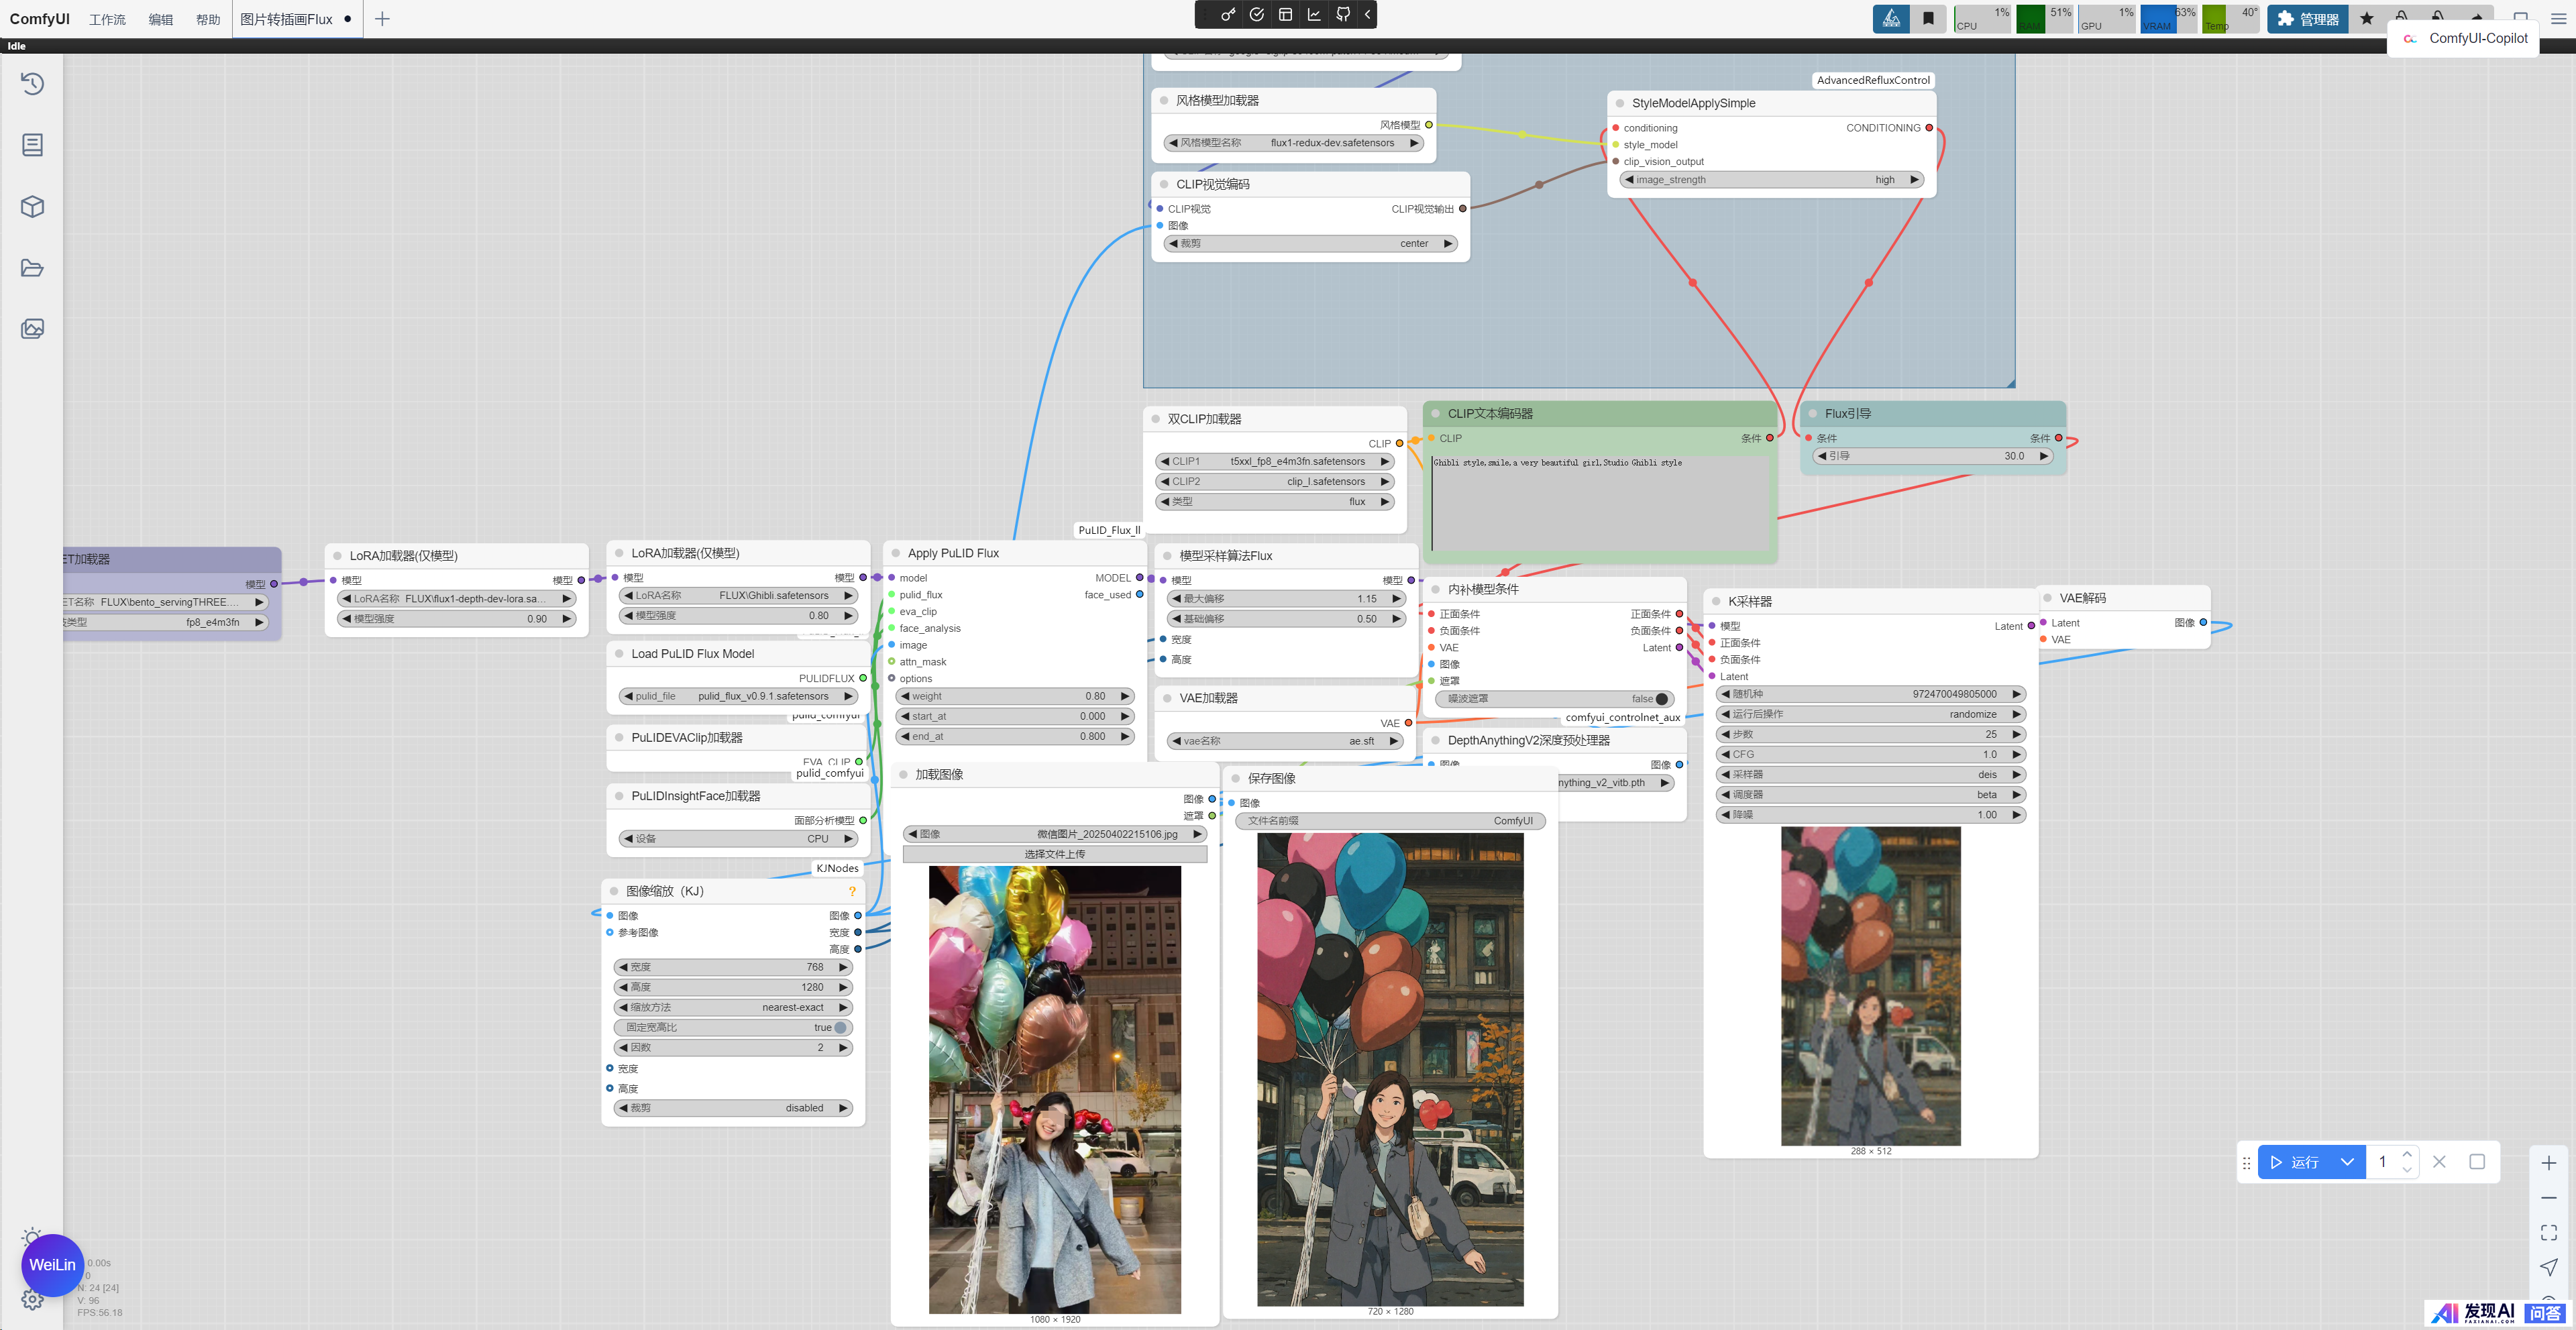Viewport: 2576px width, 1330px height.
Task: Open the 缩放方法 nearest-exact combo
Action: pyautogui.click(x=733, y=1007)
